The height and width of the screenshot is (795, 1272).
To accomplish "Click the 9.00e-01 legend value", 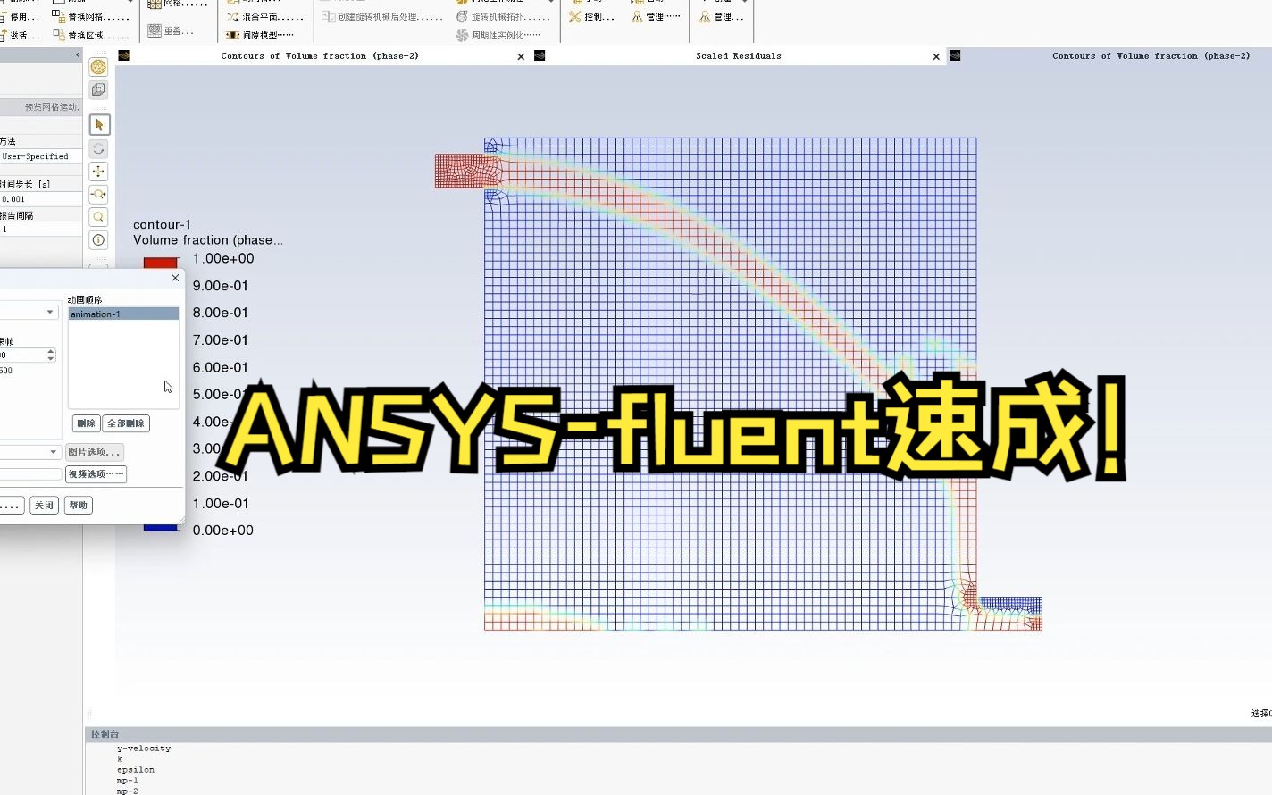I will tap(221, 286).
